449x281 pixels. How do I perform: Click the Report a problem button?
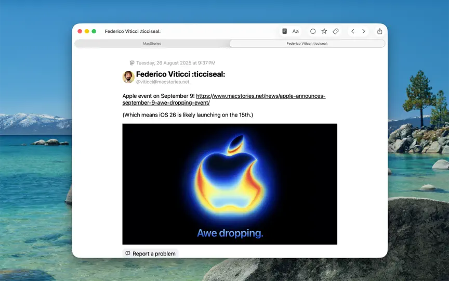(x=150, y=253)
